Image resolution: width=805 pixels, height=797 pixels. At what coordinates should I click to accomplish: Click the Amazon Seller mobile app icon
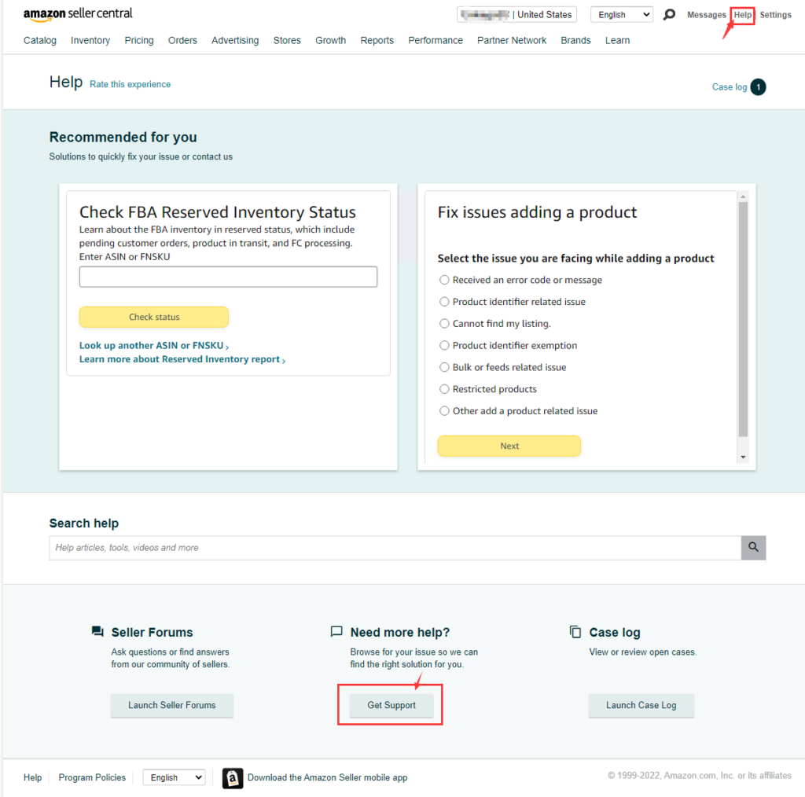pyautogui.click(x=233, y=777)
